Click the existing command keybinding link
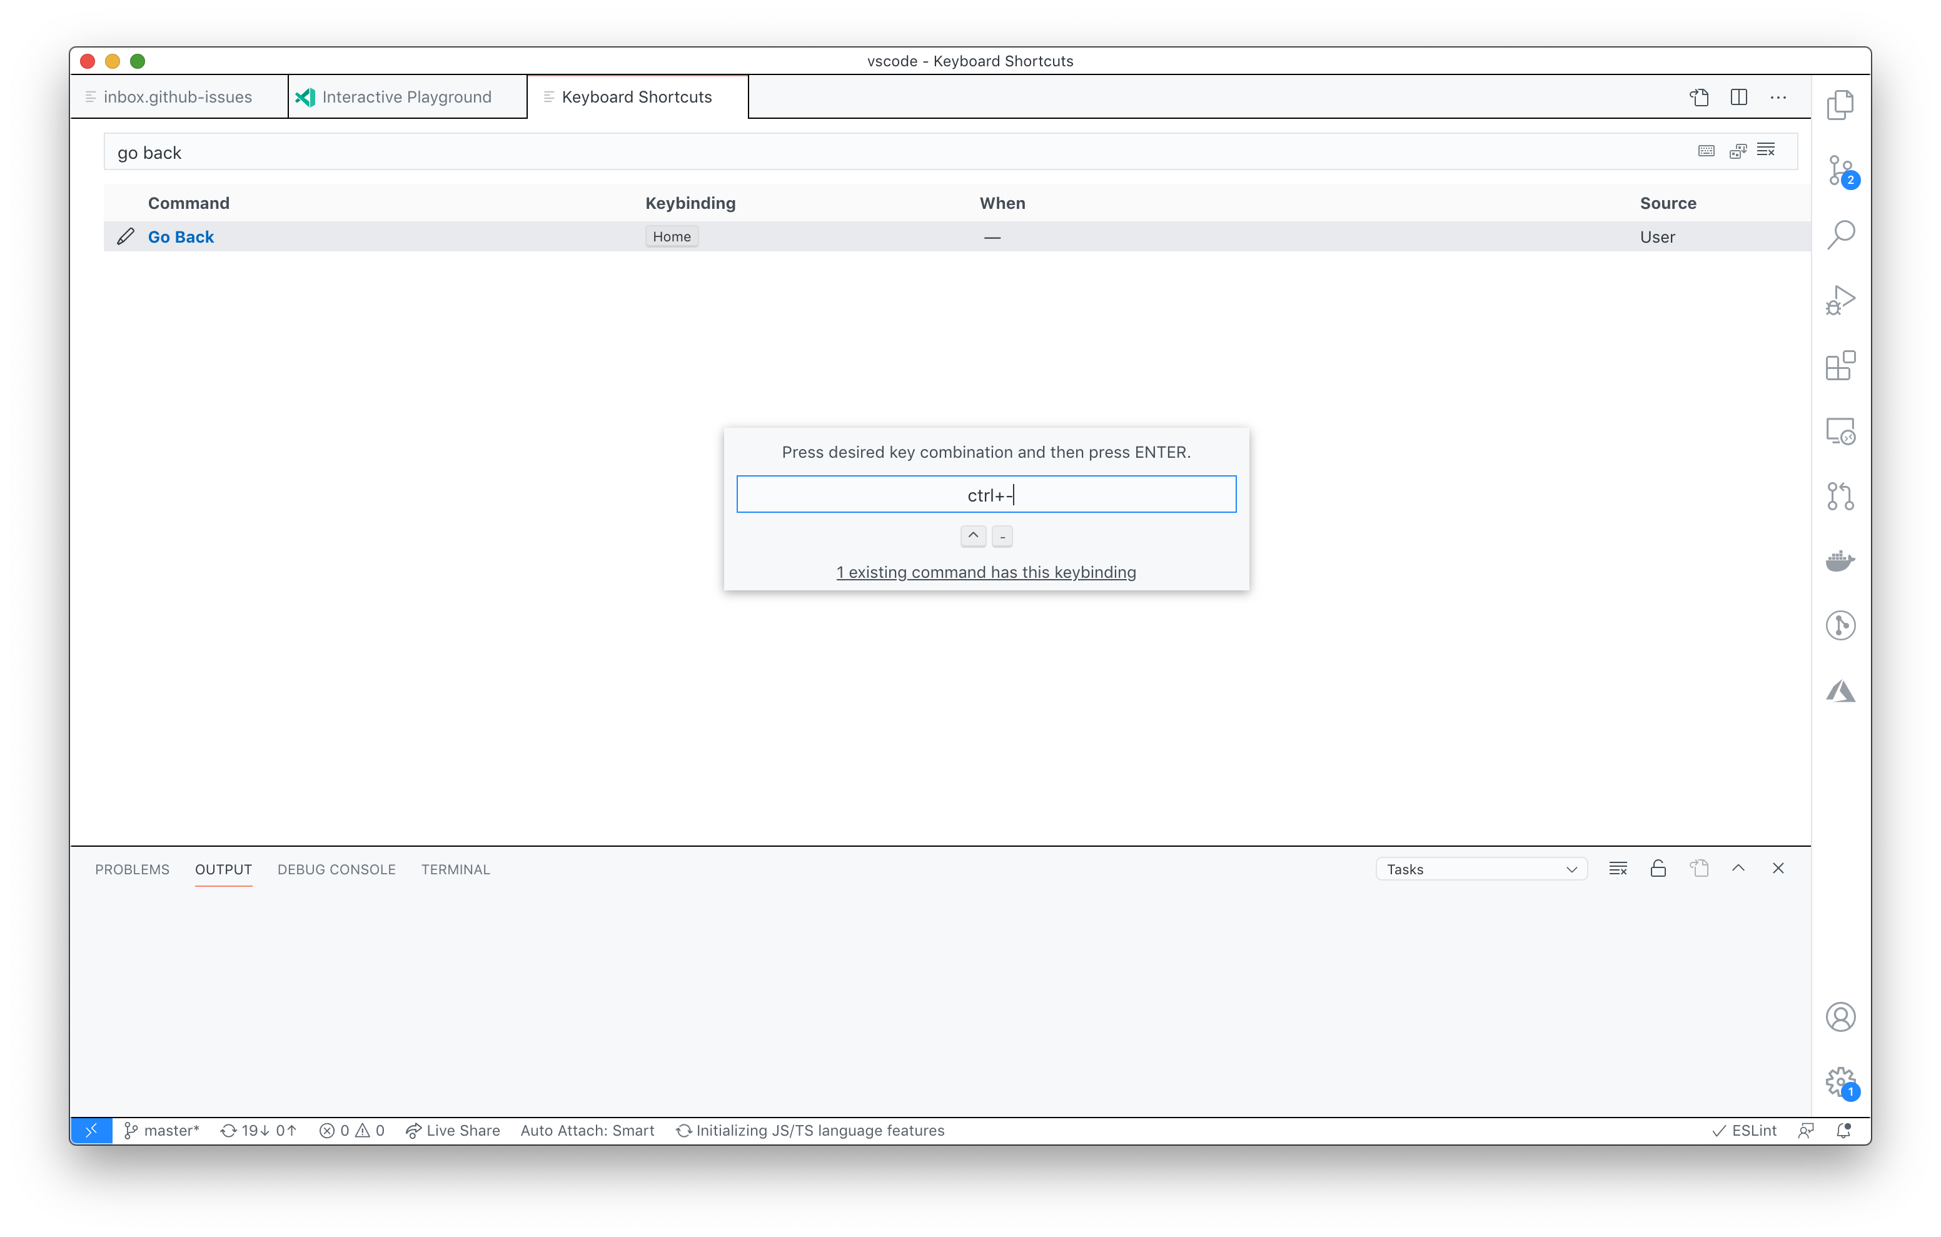The height and width of the screenshot is (1237, 1941). tap(985, 572)
